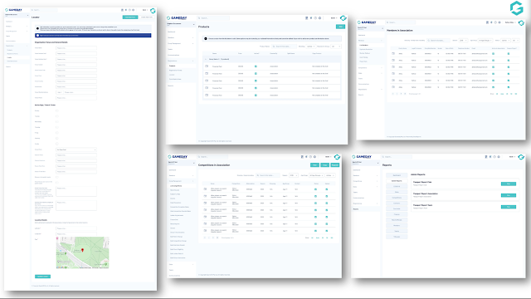This screenshot has width=531, height=299.
Task: Open the organisation selector dropdown in Products sidebar
Action: click(x=181, y=24)
